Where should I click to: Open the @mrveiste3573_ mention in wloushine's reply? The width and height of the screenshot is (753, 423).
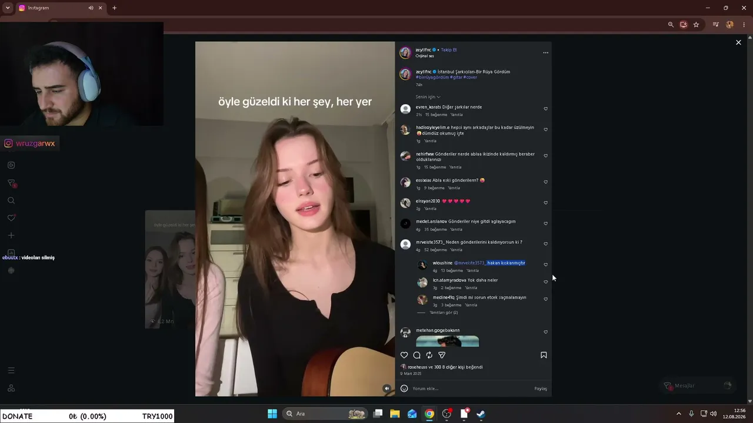[469, 263]
